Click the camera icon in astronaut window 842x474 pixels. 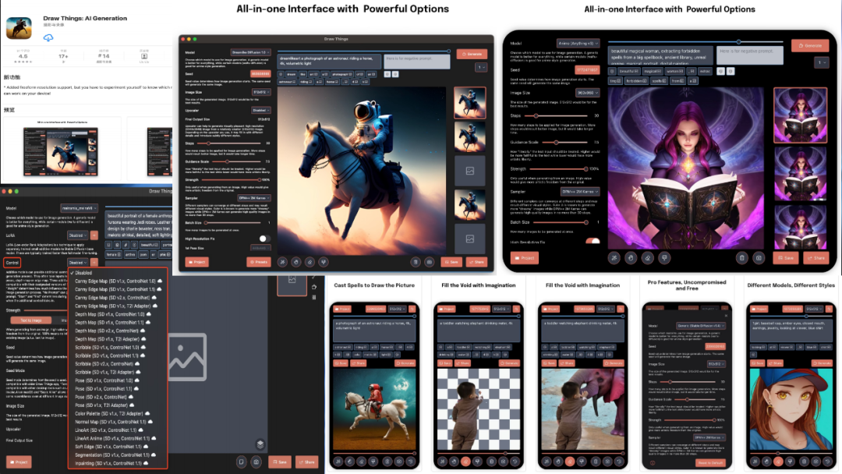coord(429,262)
